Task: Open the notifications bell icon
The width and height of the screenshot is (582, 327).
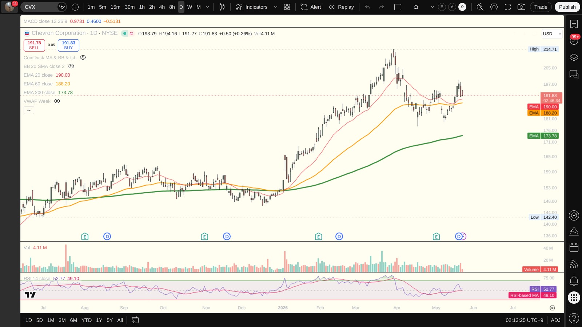Action: (x=574, y=280)
